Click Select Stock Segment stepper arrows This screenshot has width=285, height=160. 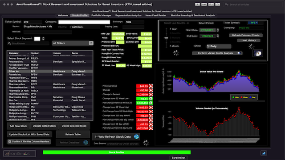point(43,39)
